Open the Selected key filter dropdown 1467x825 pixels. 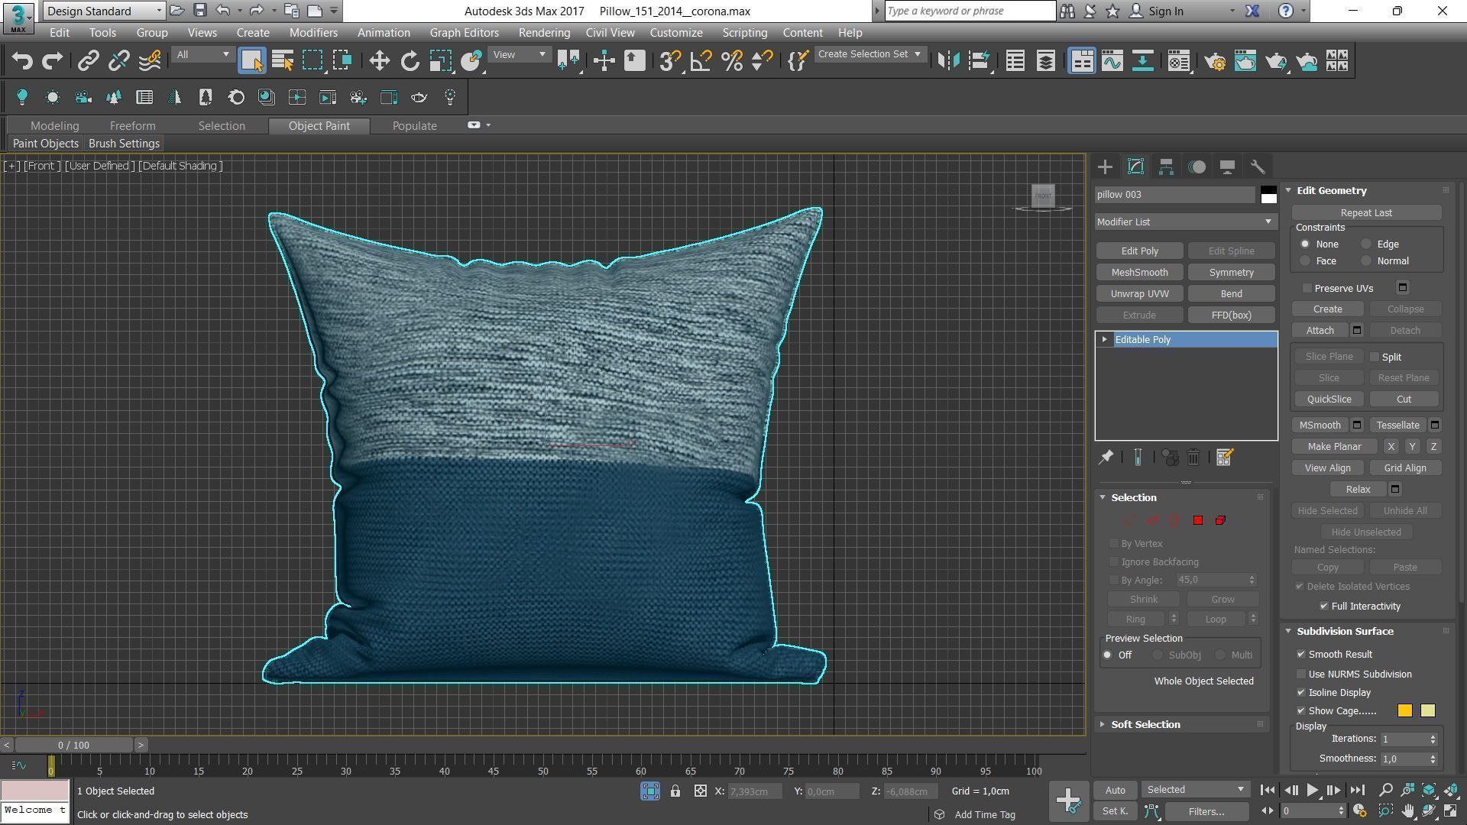1195,790
